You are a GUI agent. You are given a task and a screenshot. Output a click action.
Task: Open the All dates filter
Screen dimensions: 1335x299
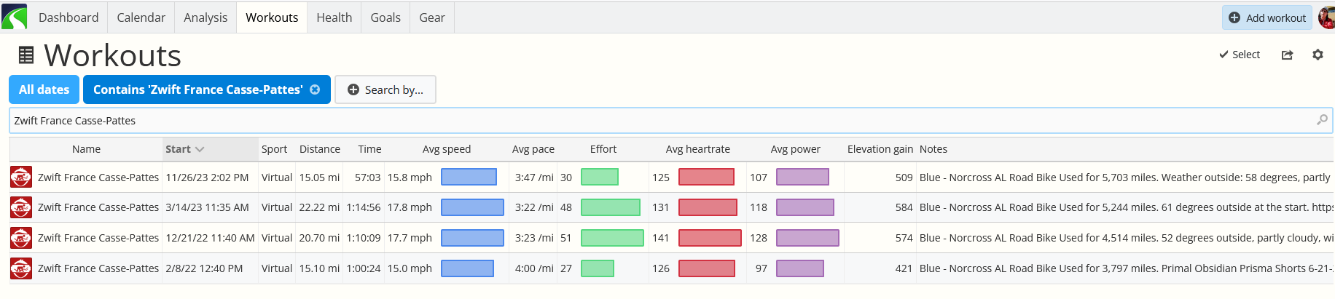pos(44,89)
